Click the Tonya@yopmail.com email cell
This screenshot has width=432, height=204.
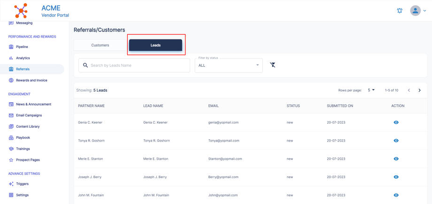pyautogui.click(x=224, y=141)
